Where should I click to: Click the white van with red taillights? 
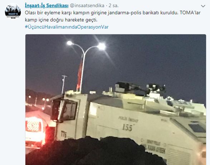35,132
